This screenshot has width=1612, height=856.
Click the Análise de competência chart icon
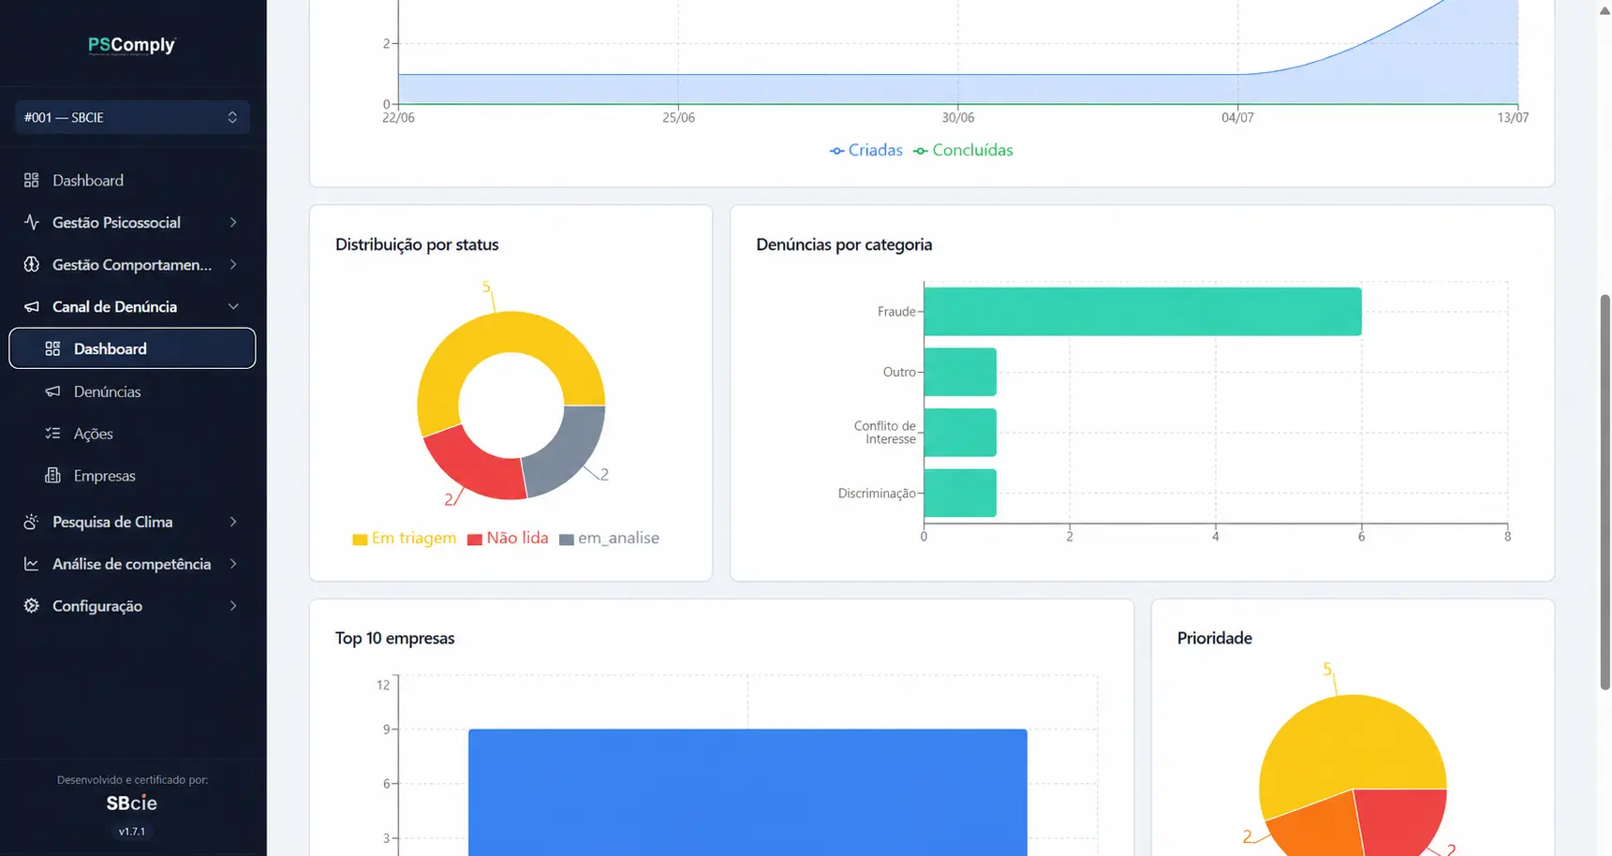point(32,564)
